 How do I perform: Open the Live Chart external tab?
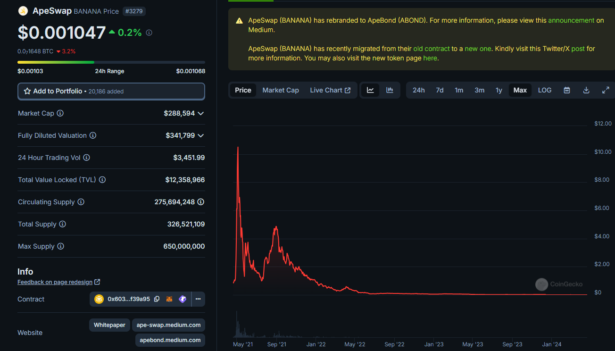(x=330, y=90)
